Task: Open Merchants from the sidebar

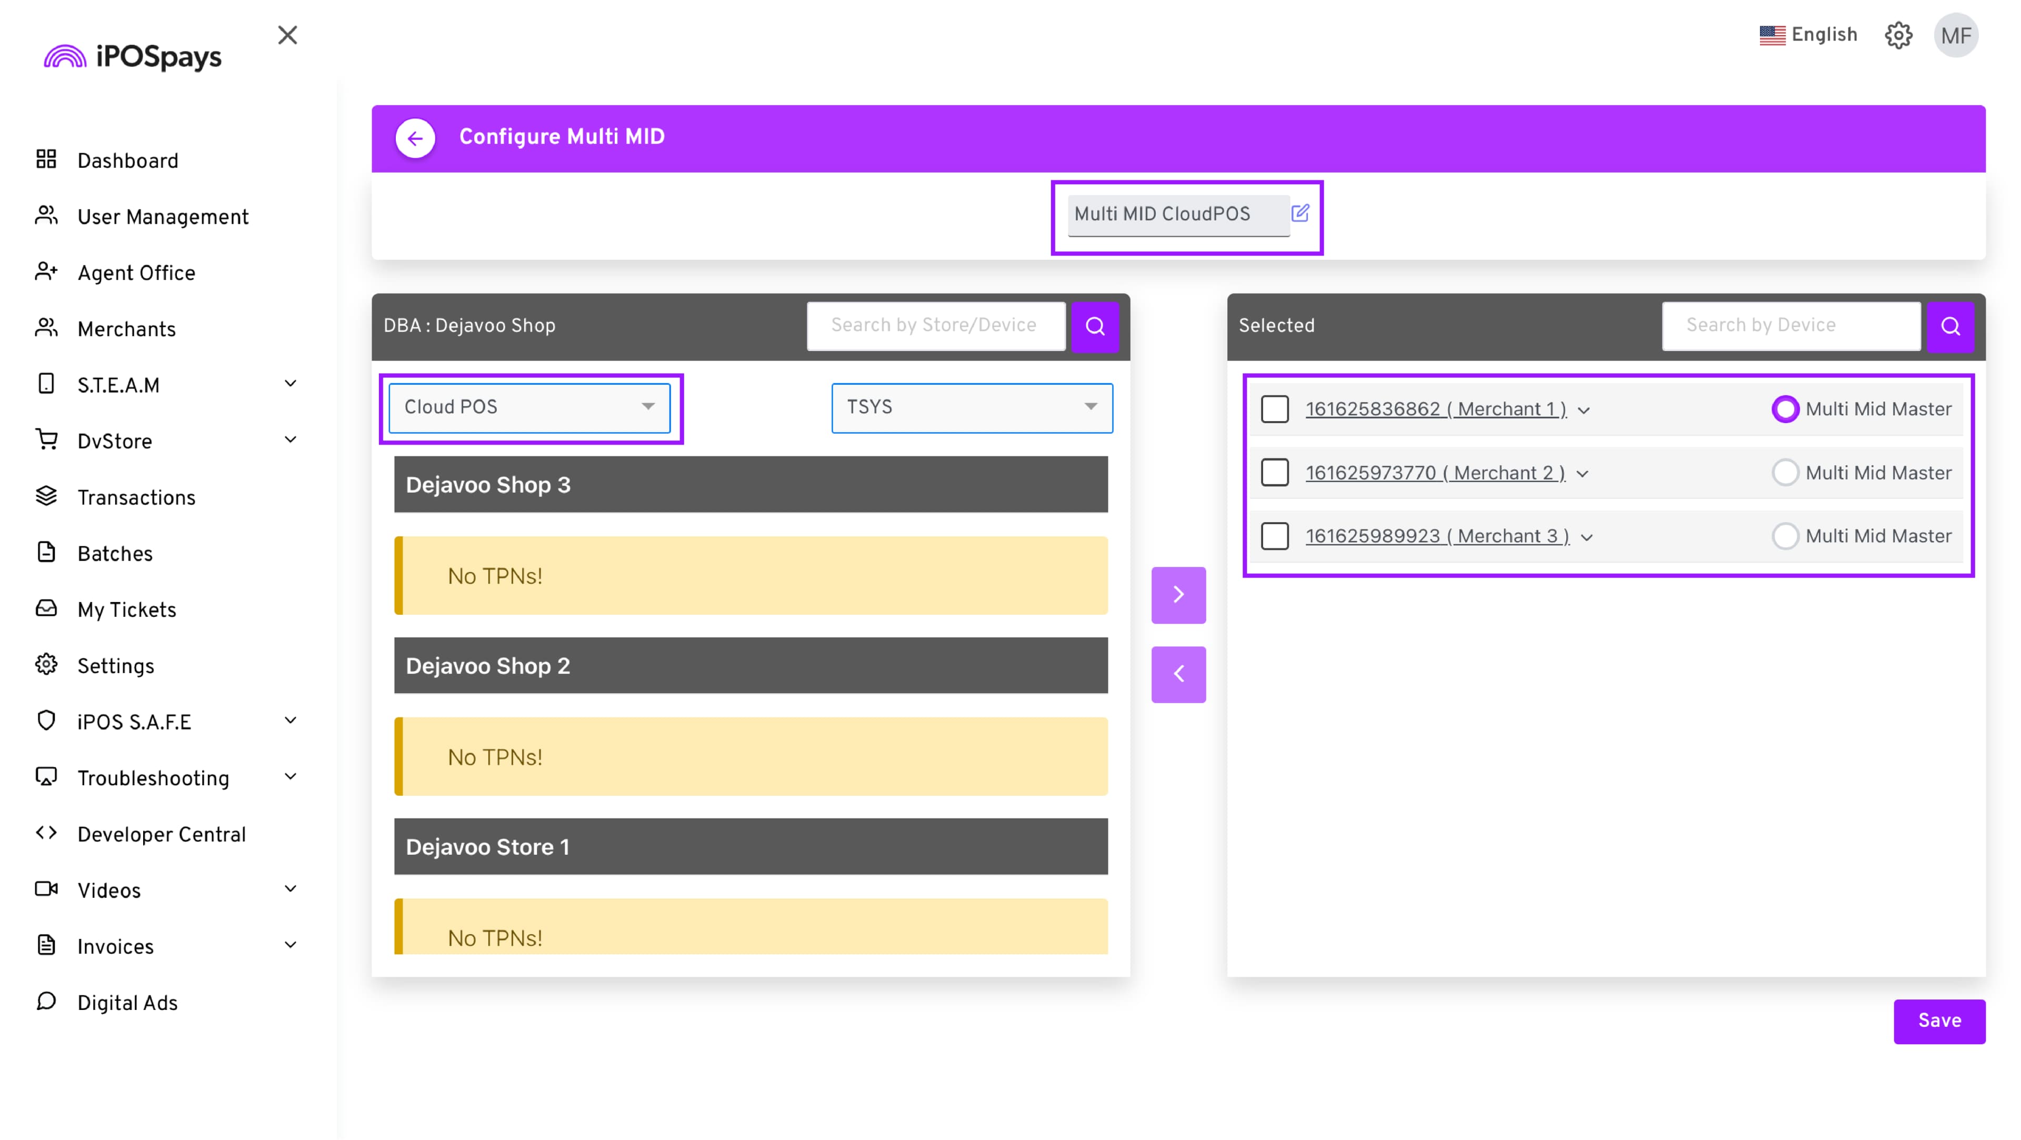Action: pos(126,329)
